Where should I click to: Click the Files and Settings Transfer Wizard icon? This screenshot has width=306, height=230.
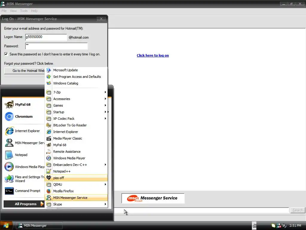click(9, 179)
